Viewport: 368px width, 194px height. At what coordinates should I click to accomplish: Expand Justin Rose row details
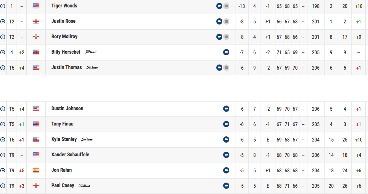pos(3,21)
